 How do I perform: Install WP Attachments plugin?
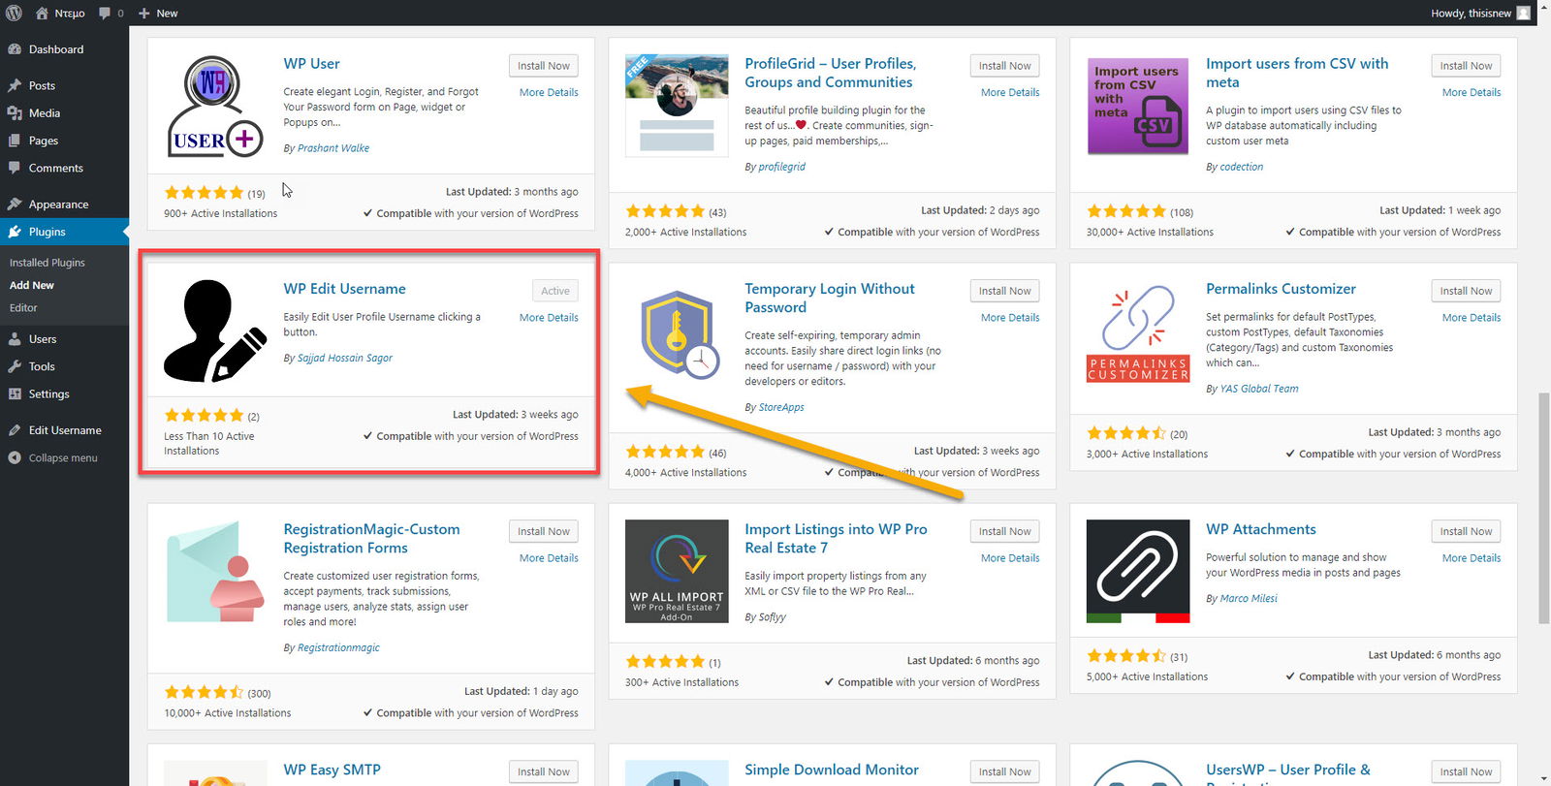click(x=1467, y=531)
